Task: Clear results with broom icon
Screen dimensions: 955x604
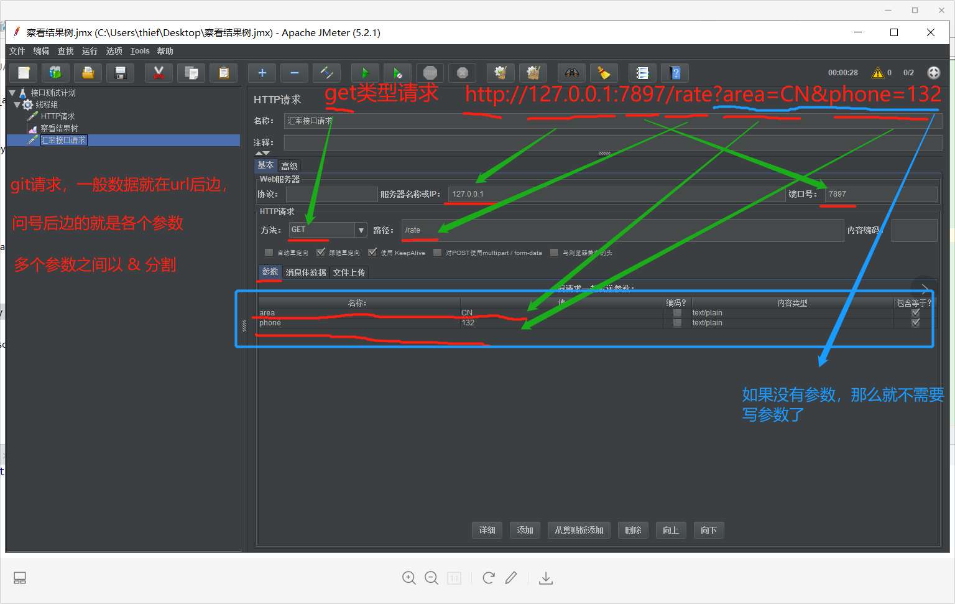Action: pos(501,73)
